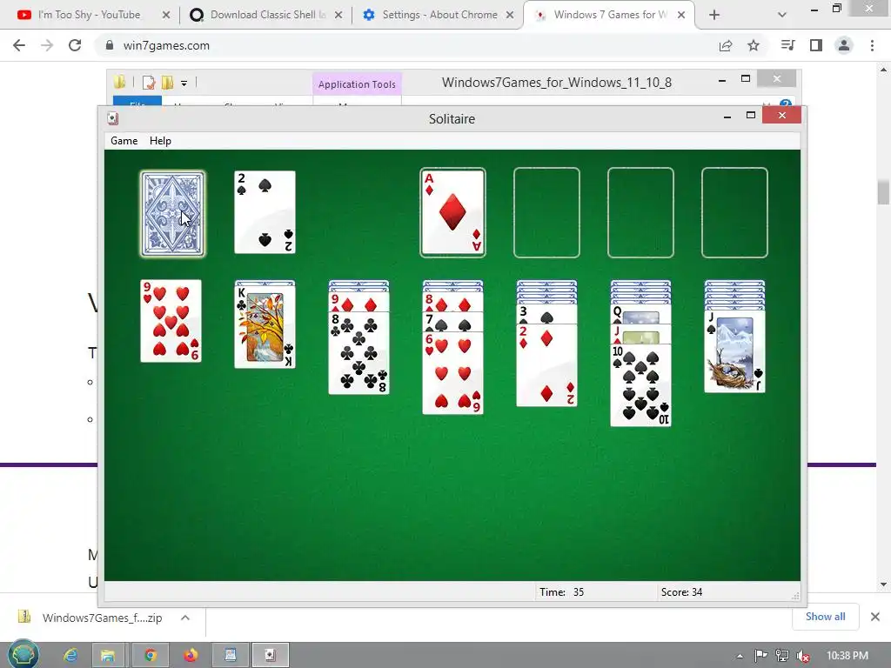Expand Explorer quick access toolbar dropdown
The image size is (891, 668).
184,83
